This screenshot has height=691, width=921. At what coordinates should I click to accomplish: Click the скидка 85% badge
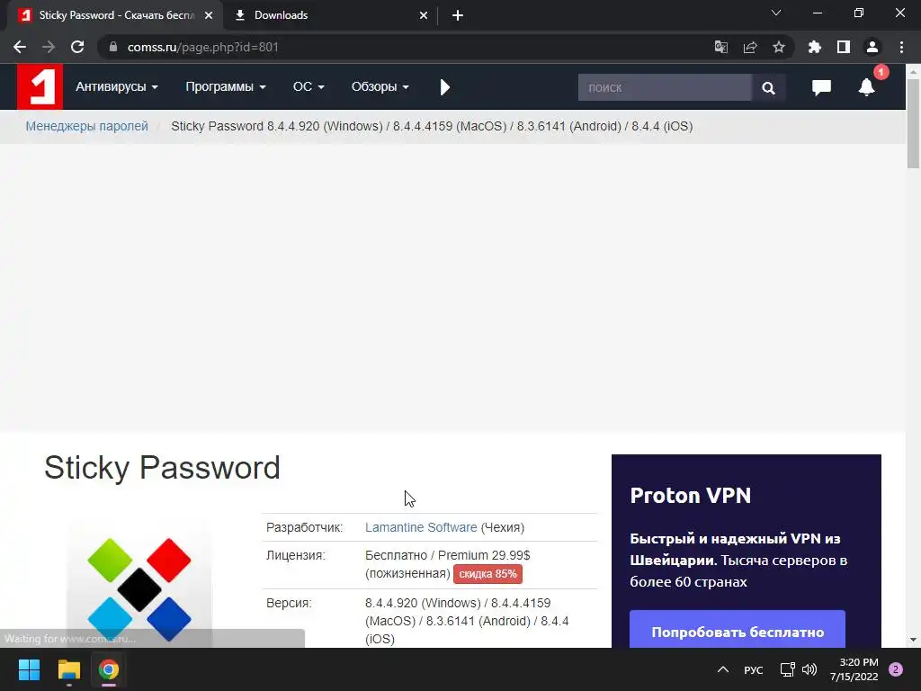487,573
